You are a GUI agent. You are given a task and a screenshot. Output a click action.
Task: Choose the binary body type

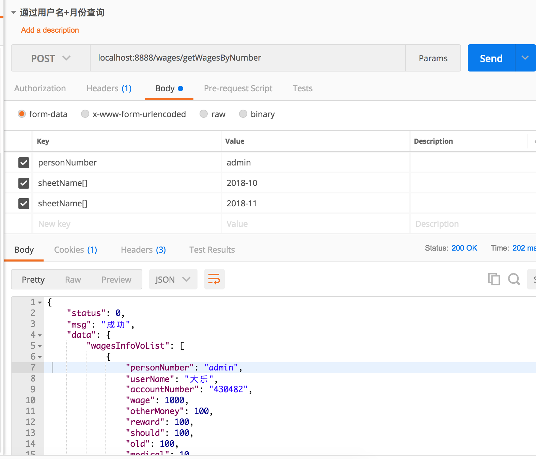[243, 114]
